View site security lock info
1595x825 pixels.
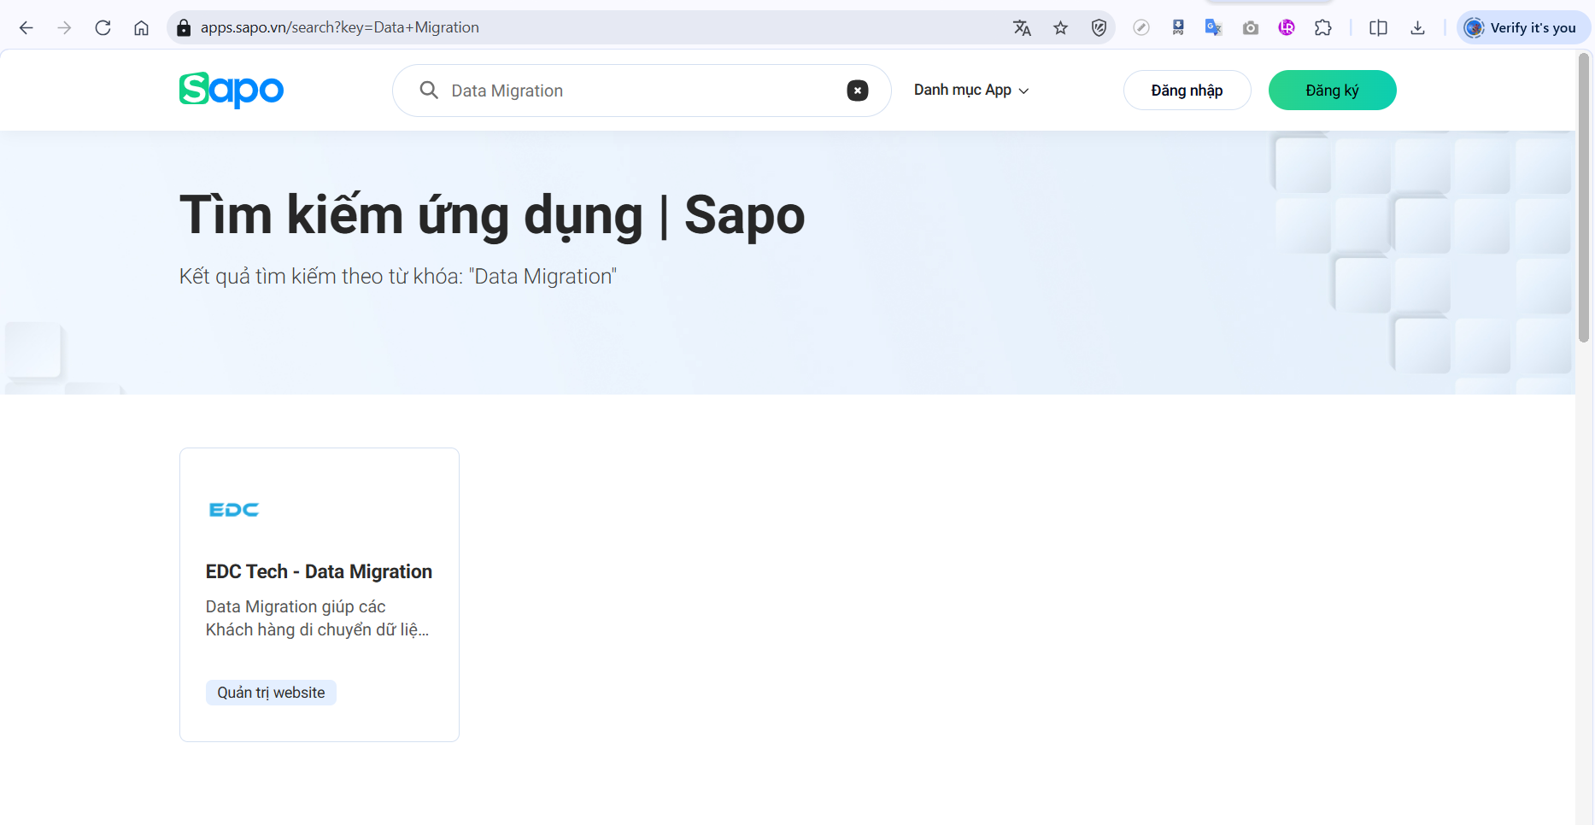tap(184, 28)
